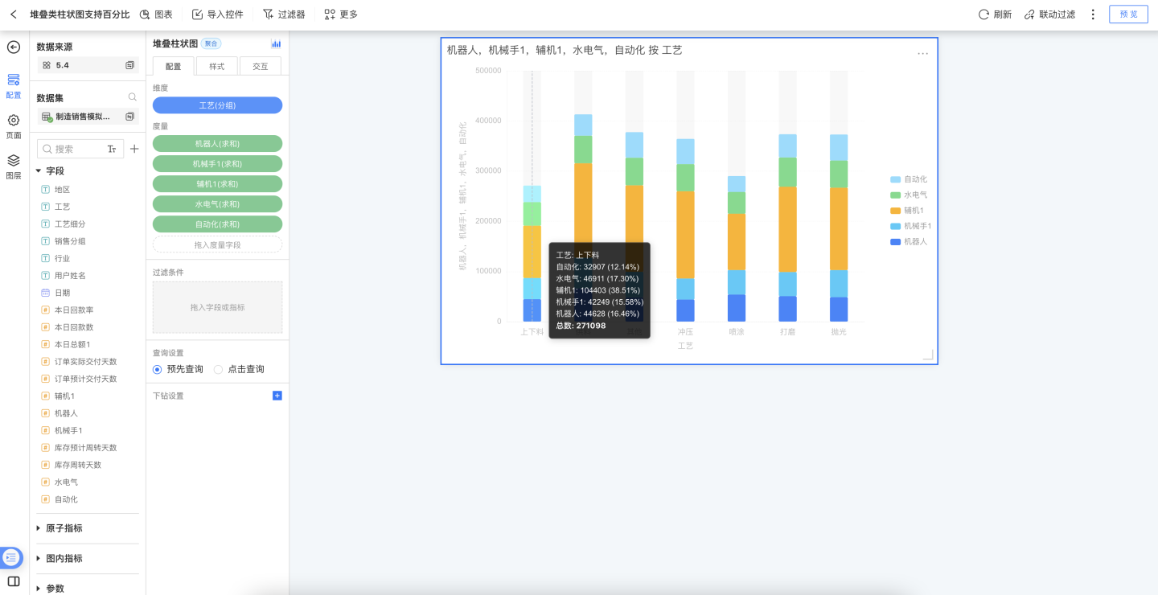This screenshot has height=595, width=1158.
Task: Toggle the 机器人 legend entry
Action: point(909,241)
